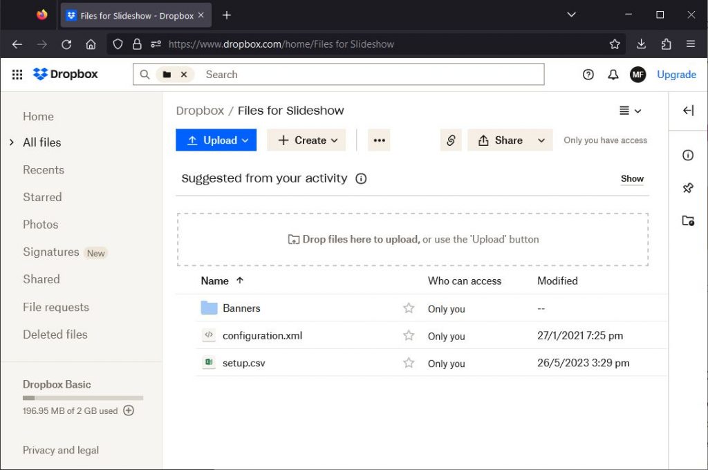Open the help question mark icon
Image resolution: width=708 pixels, height=470 pixels.
pos(588,75)
